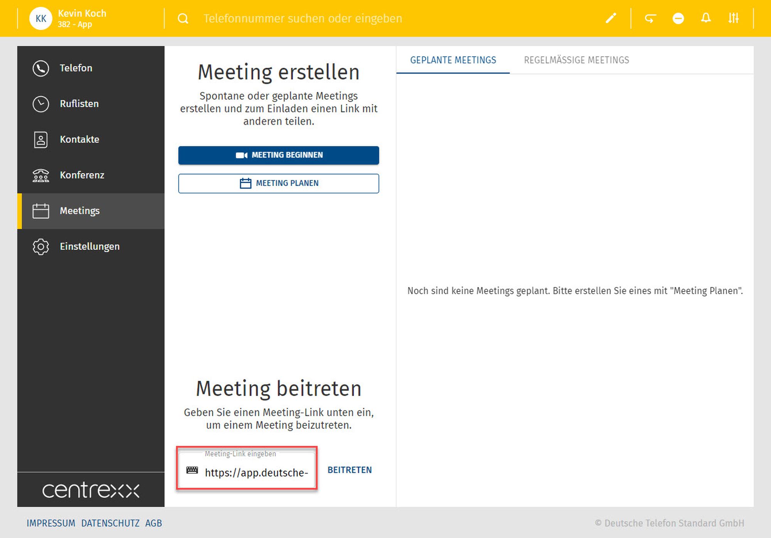Click Beitreten to join meeting

(x=349, y=470)
